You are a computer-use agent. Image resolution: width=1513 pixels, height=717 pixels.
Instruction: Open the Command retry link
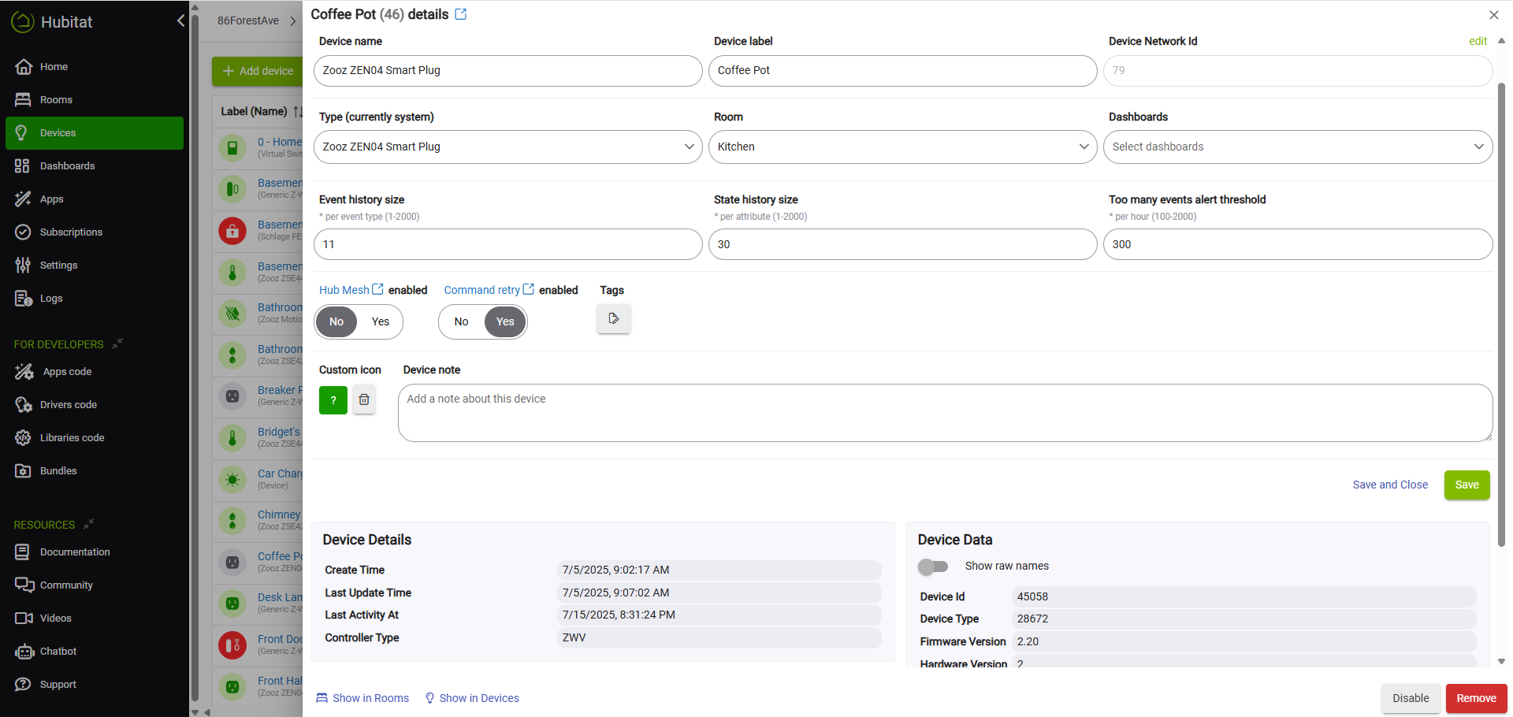[x=489, y=290]
